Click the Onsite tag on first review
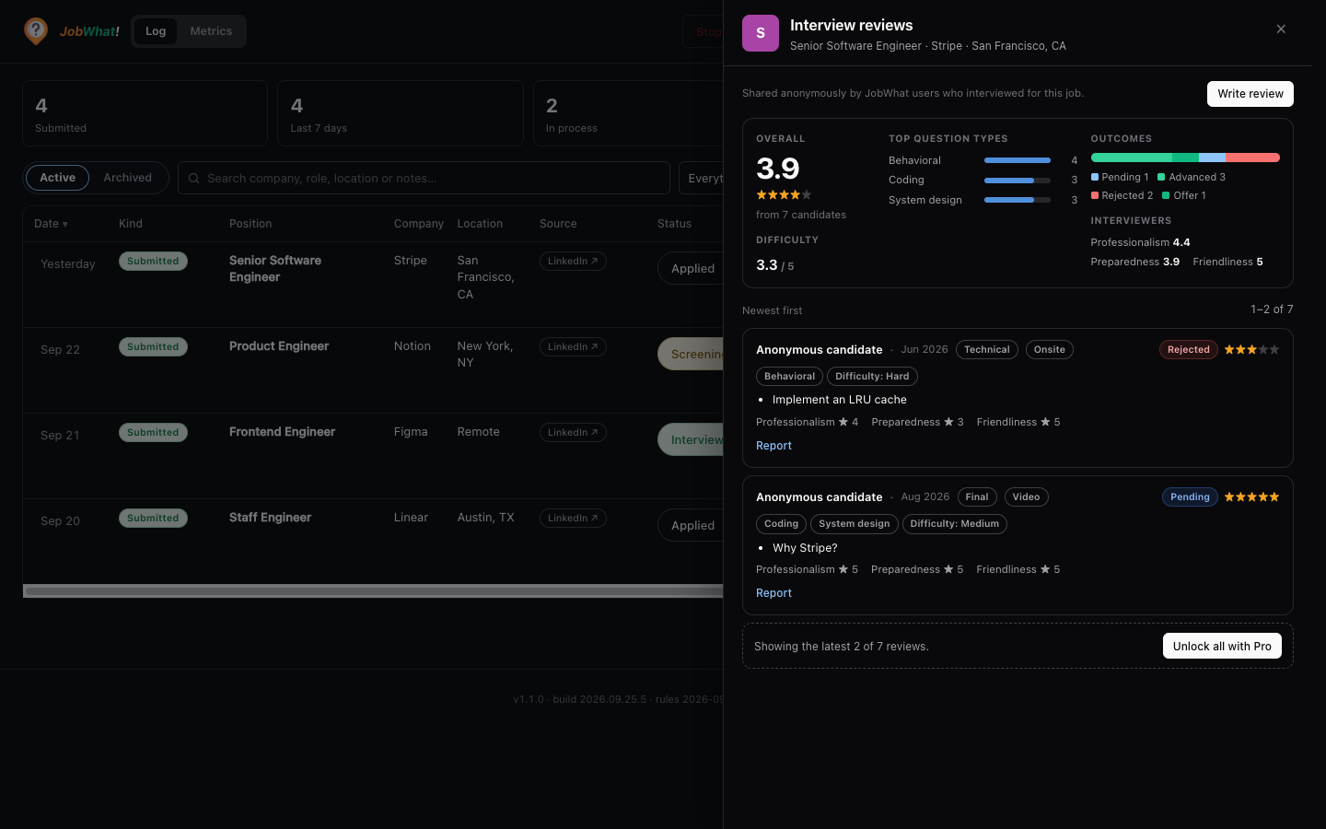 pyautogui.click(x=1050, y=350)
